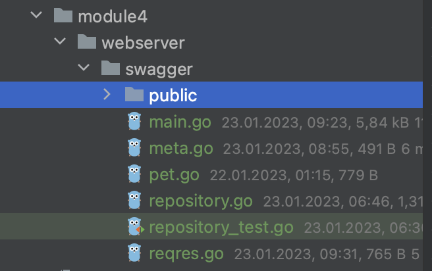This screenshot has width=432, height=271.
Task: Click the Go file icon for meta.go
Action: (x=135, y=148)
